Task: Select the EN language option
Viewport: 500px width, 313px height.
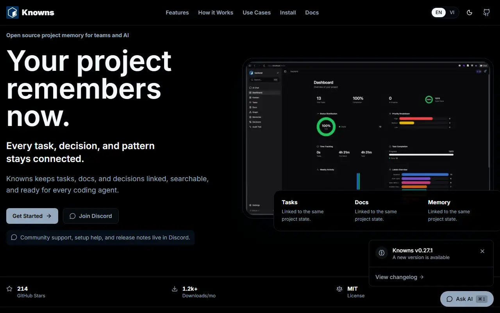Action: pyautogui.click(x=439, y=13)
